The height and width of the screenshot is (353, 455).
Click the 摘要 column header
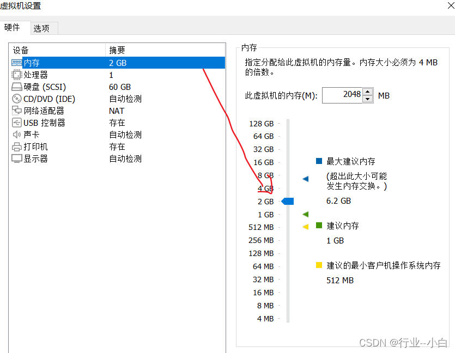tap(165, 50)
